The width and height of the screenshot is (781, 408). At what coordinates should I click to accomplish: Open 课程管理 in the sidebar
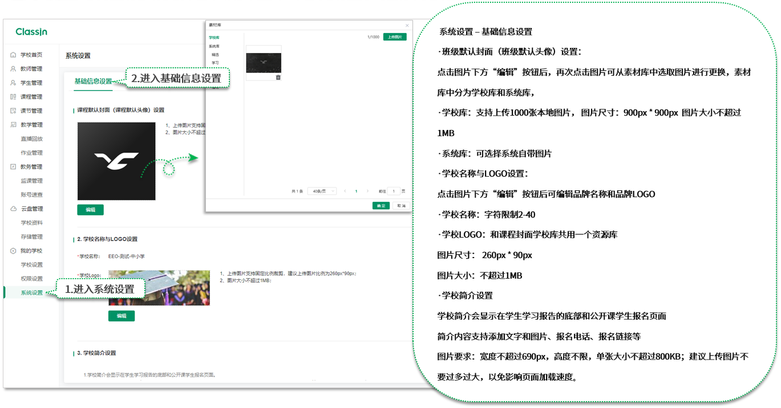[31, 97]
